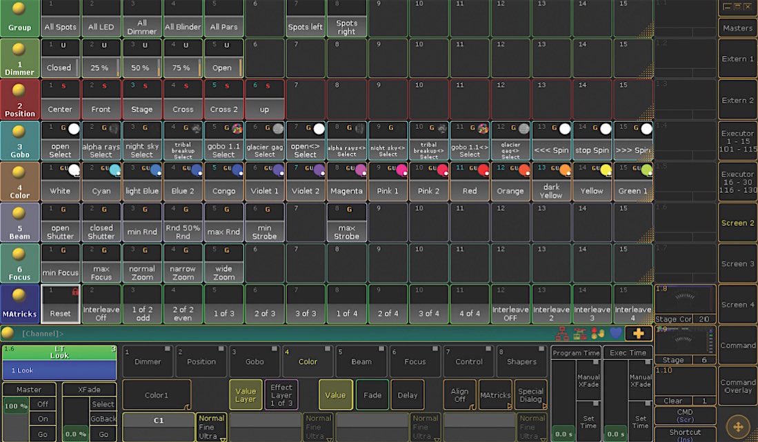Toggle Manual XFade under Exec Time
The width and height of the screenshot is (758, 442).
(x=640, y=379)
